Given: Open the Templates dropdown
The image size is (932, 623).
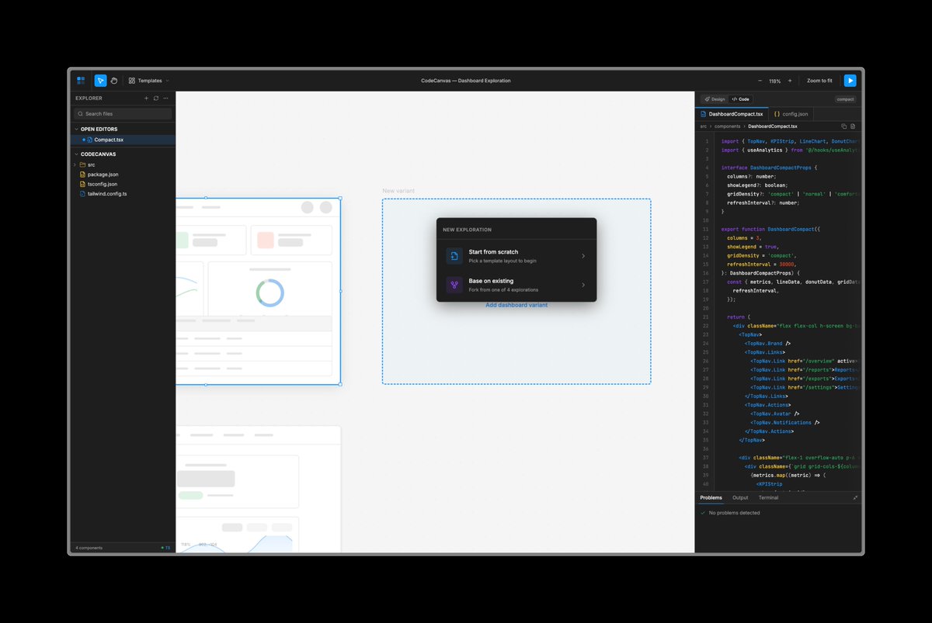Looking at the screenshot, I should [148, 80].
